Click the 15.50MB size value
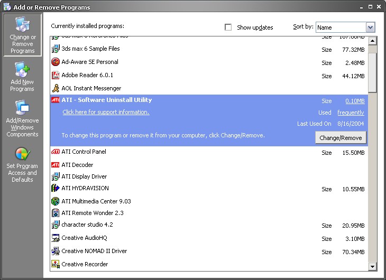The height and width of the screenshot is (280, 386). (x=353, y=153)
